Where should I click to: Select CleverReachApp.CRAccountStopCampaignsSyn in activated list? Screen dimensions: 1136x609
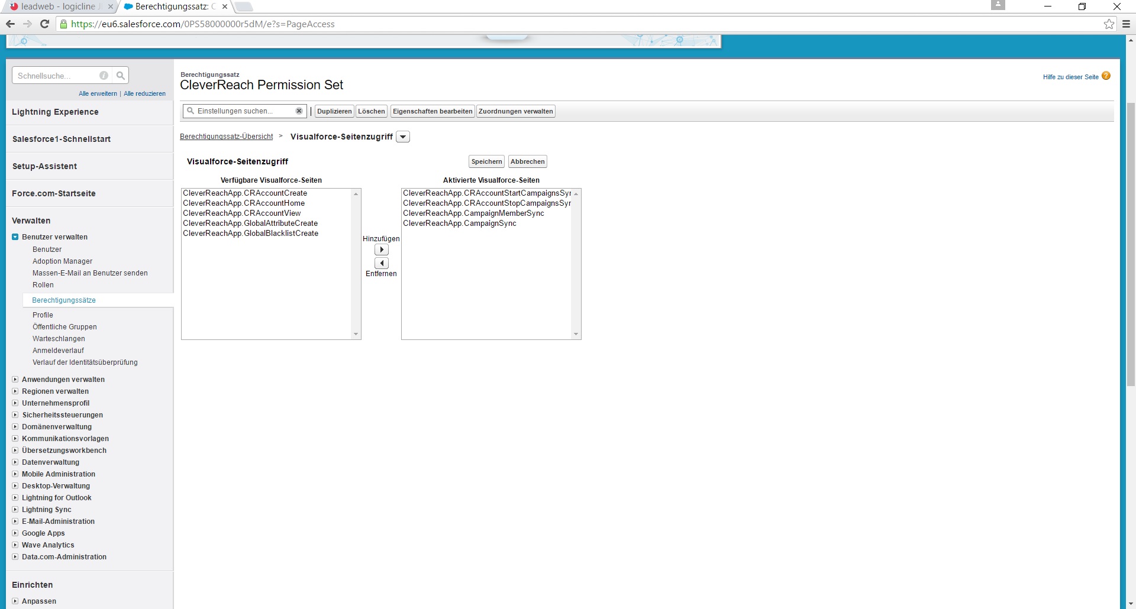(x=487, y=203)
